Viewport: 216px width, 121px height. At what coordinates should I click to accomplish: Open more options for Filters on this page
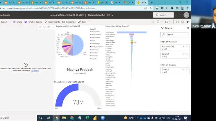coord(188,65)
